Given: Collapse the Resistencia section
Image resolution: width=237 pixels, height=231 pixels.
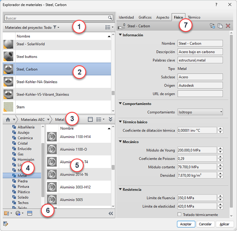Looking at the screenshot, I should coord(120,189).
